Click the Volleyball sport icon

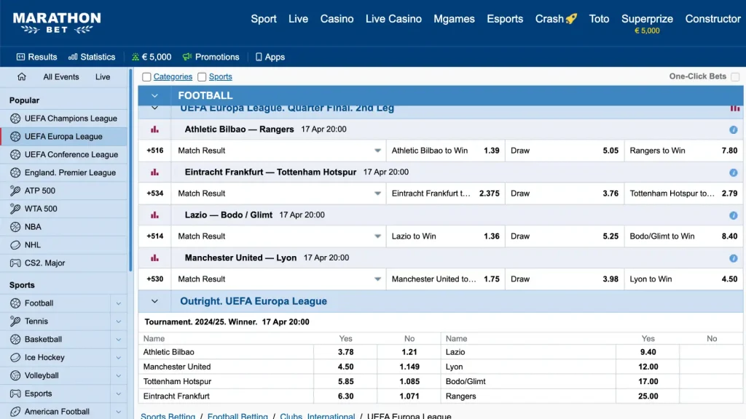tap(15, 375)
